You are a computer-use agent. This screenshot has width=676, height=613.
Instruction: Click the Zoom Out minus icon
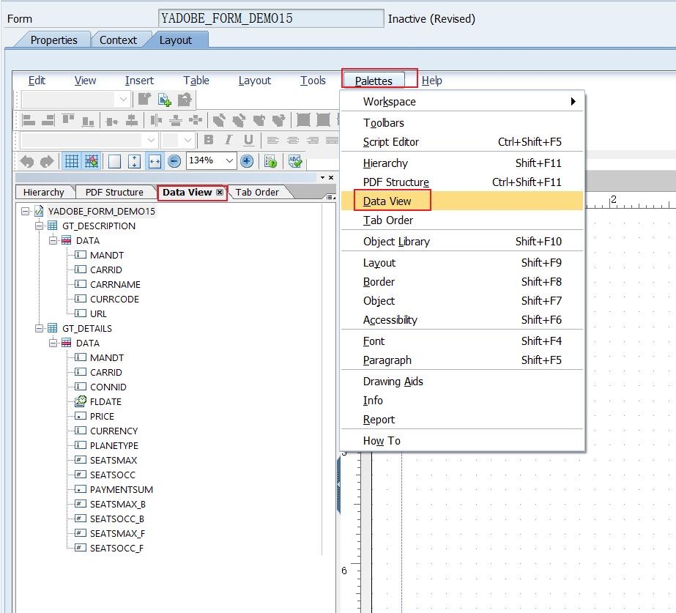[x=174, y=162]
